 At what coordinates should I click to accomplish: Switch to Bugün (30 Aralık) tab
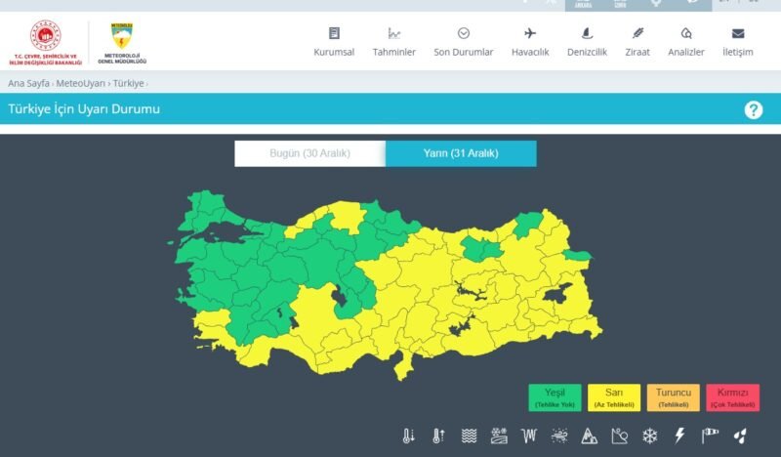[x=309, y=154]
